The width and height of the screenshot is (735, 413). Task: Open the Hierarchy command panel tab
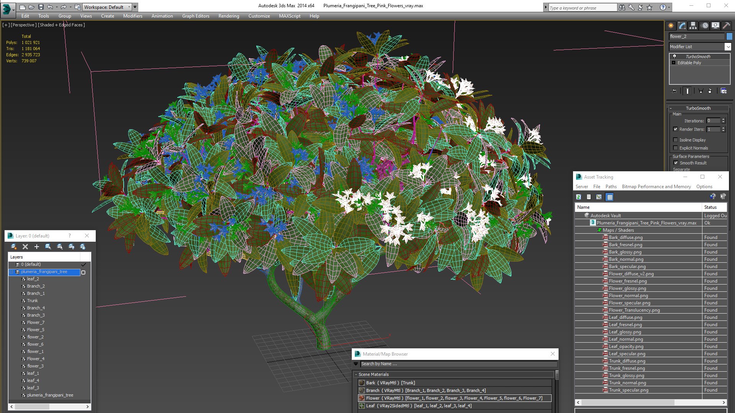point(693,26)
